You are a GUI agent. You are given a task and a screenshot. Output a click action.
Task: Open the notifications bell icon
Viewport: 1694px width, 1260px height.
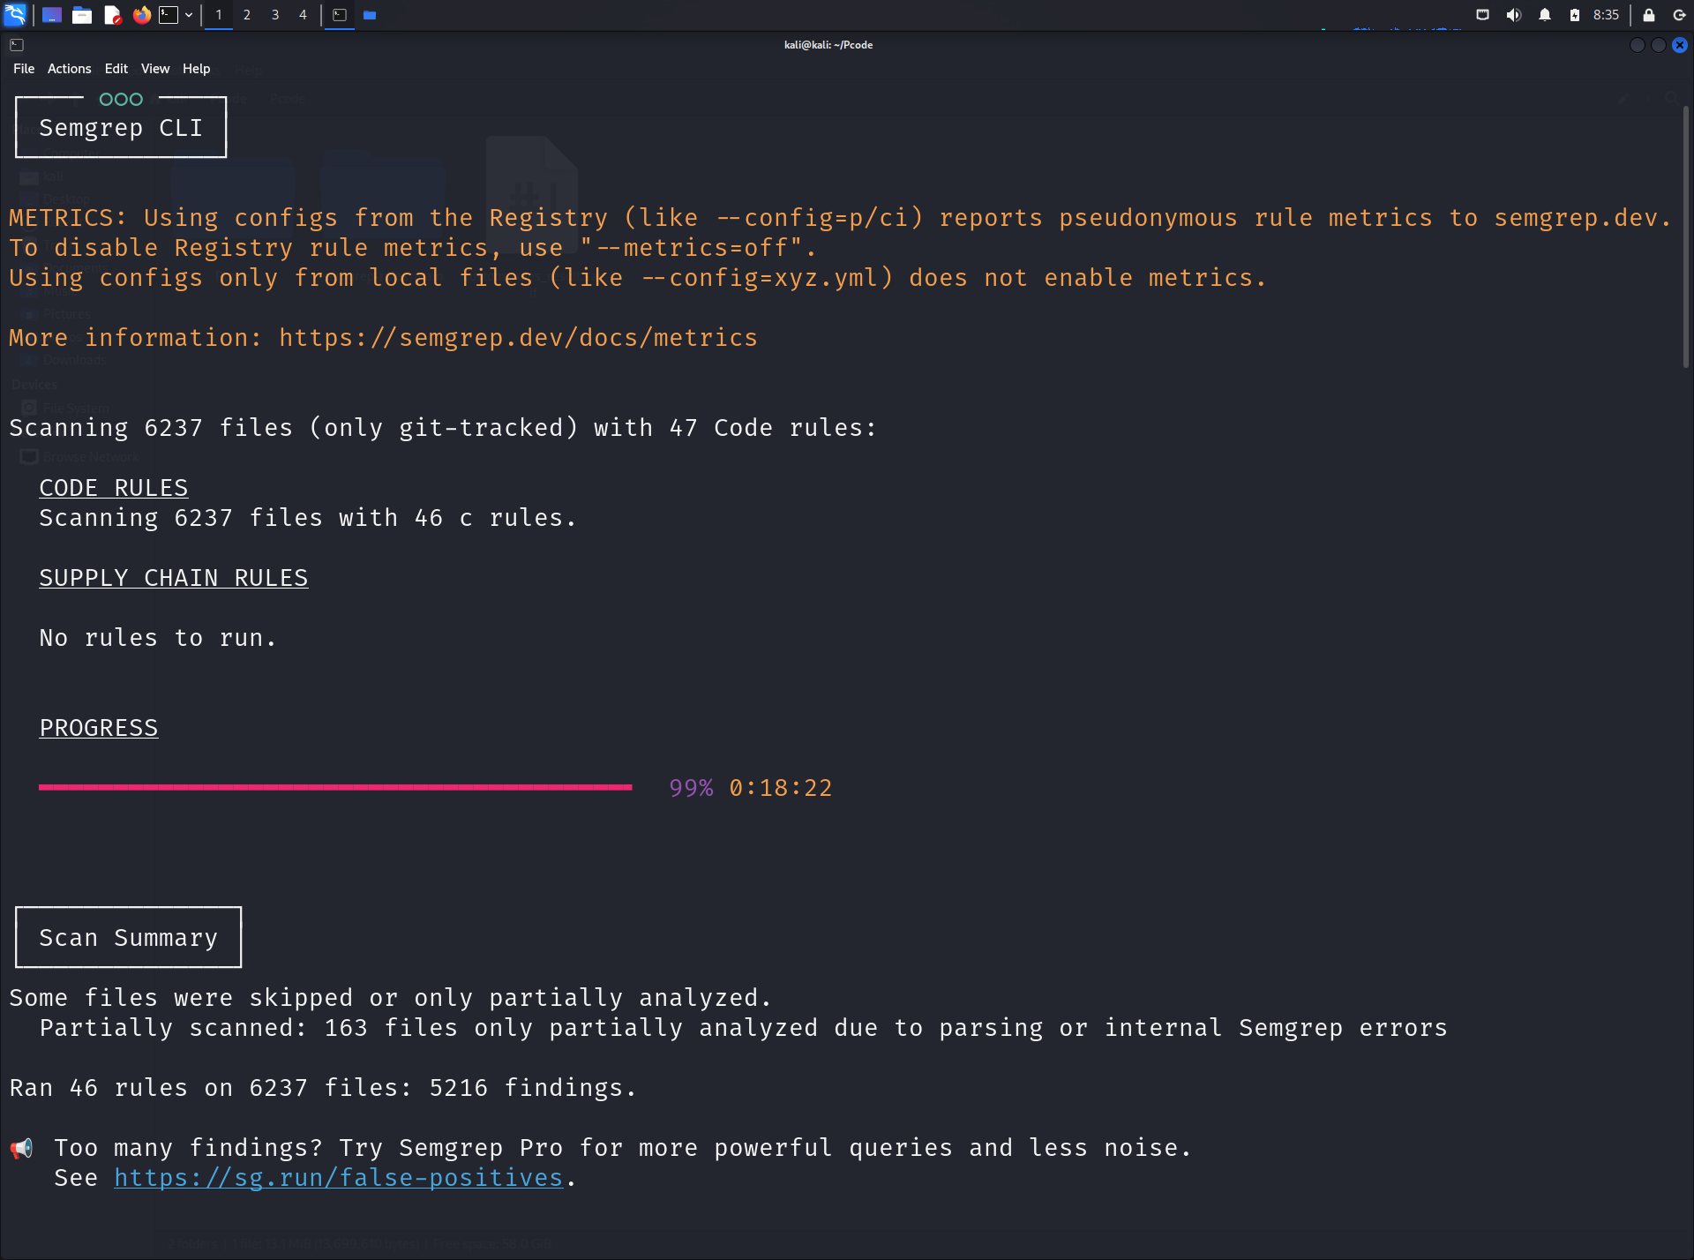[1545, 15]
